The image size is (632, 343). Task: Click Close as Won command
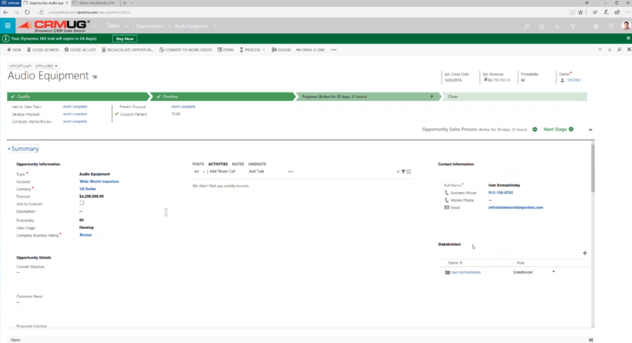pyautogui.click(x=43, y=50)
